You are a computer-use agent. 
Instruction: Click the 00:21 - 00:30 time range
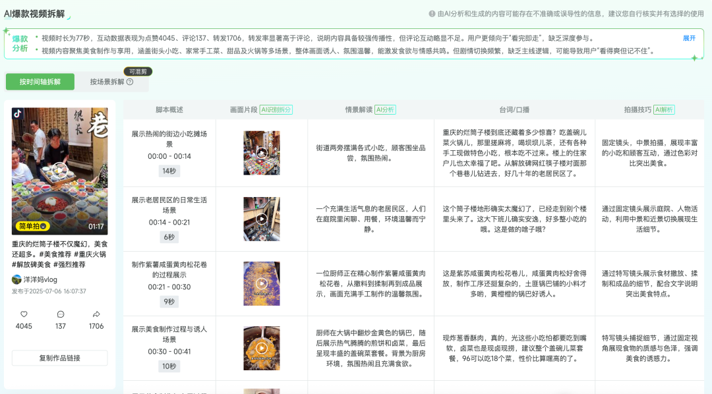click(169, 287)
